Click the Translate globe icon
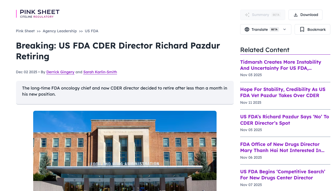Screen dimensions: 333x191 247,29
